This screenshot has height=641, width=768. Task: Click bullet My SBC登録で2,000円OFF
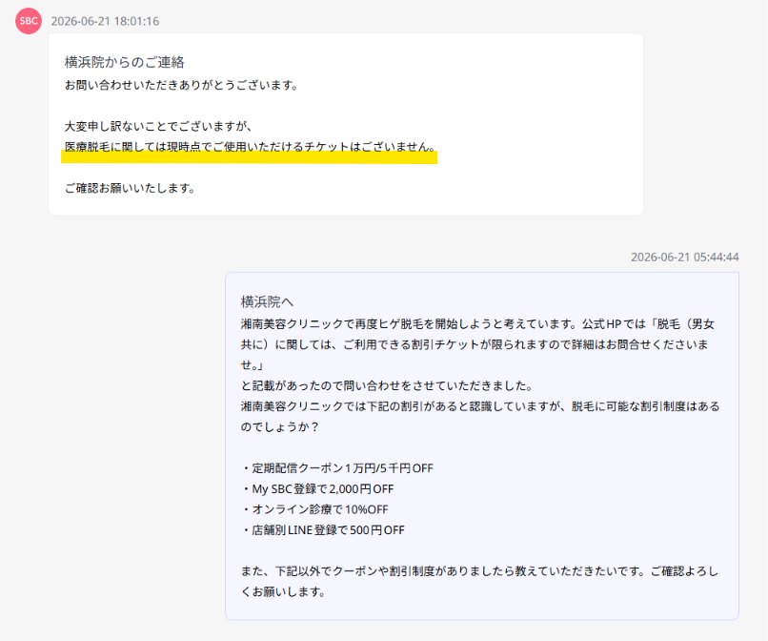[x=318, y=489]
